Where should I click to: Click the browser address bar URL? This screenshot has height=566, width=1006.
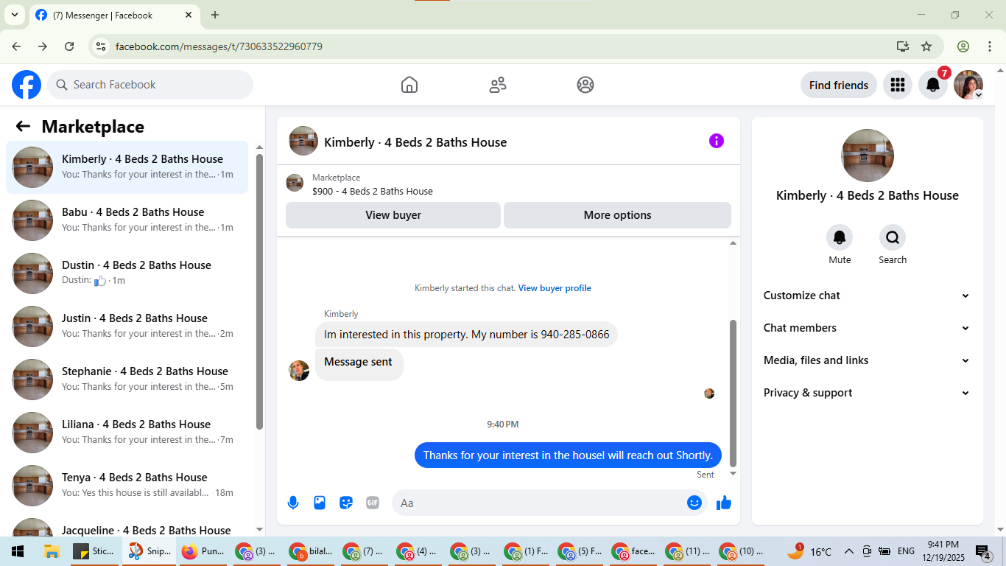(x=219, y=46)
